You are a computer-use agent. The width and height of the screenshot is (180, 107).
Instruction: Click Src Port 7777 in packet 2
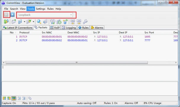(x=147, y=40)
